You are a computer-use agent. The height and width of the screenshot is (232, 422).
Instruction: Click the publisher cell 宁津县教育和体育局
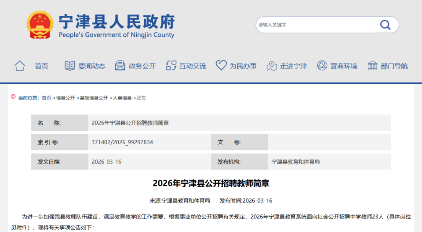point(329,162)
